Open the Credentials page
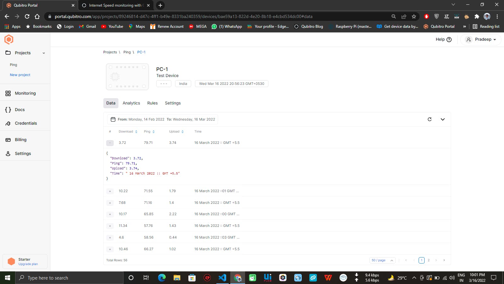 pos(26,123)
